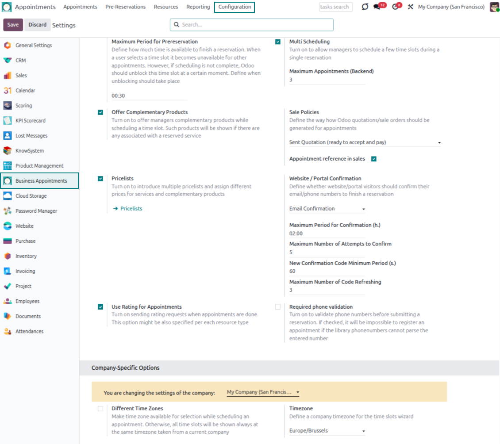
Task: Open the KnowSystem books icon
Action: [x=7, y=151]
